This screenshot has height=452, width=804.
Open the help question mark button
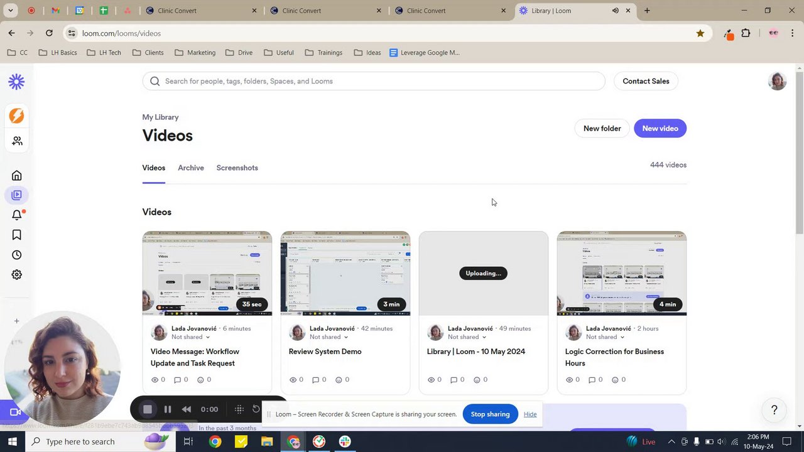click(x=774, y=410)
